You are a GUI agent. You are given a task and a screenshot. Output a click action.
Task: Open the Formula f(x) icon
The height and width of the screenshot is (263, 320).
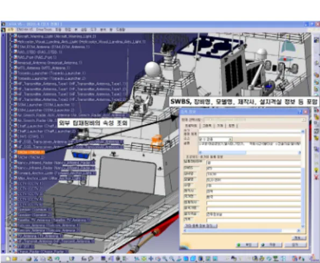(84, 259)
